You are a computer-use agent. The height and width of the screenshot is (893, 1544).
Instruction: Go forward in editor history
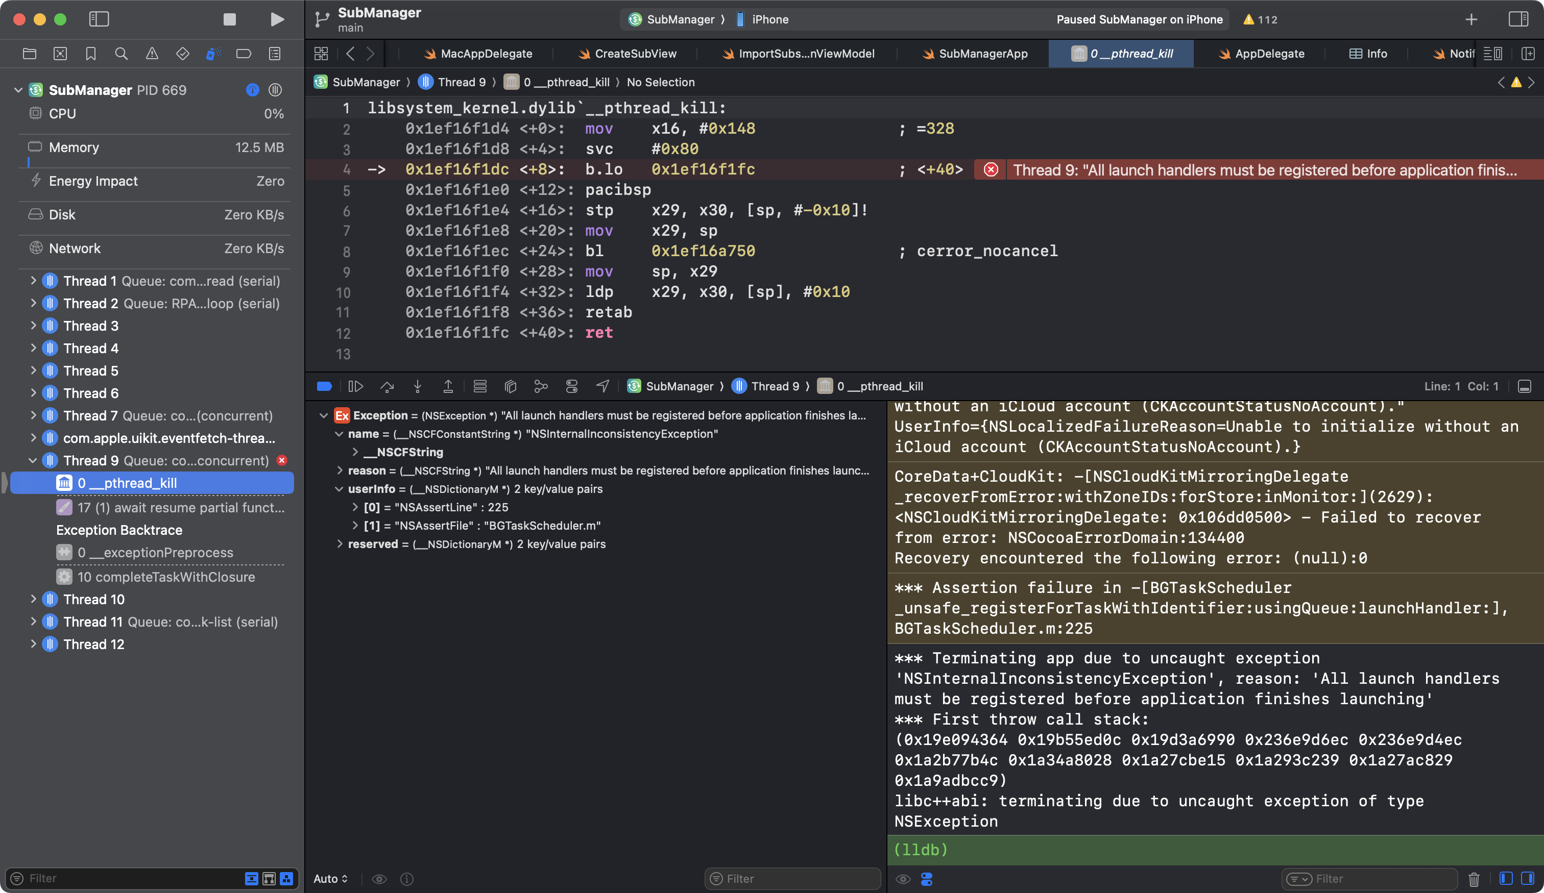(x=370, y=54)
